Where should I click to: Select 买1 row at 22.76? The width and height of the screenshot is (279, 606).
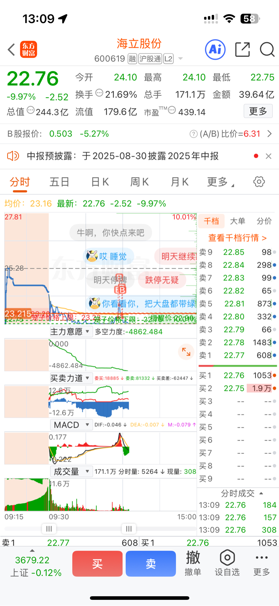click(x=238, y=375)
